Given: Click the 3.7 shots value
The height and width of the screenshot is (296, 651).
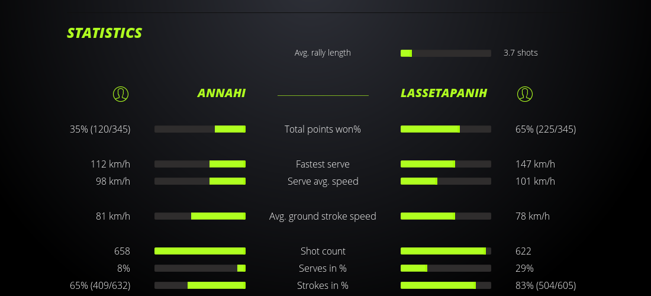Looking at the screenshot, I should tap(520, 53).
